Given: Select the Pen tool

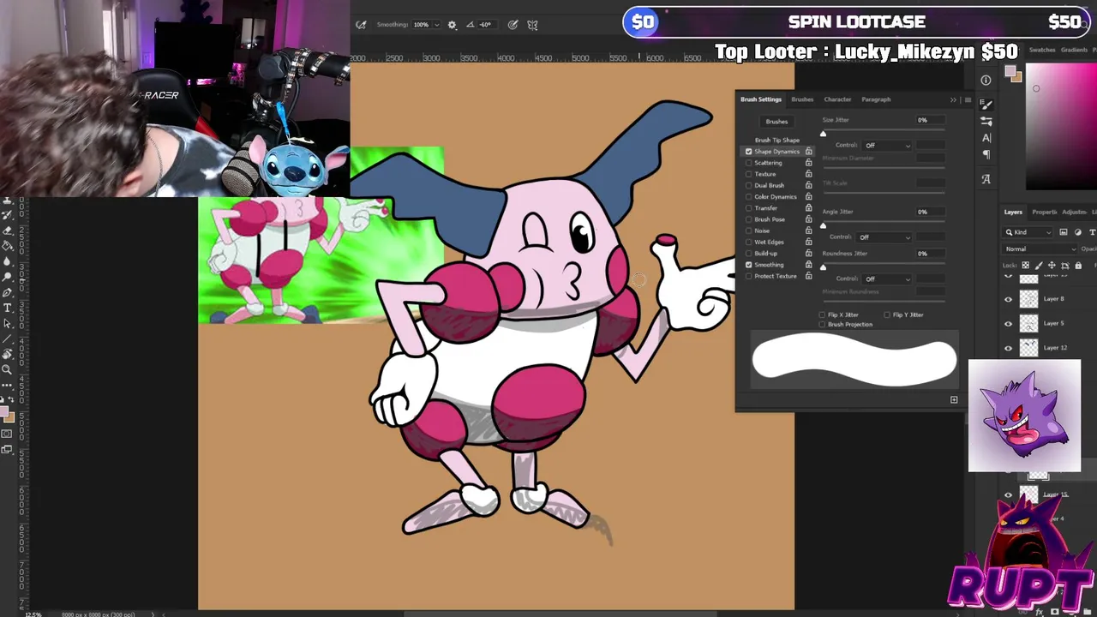Looking at the screenshot, I should tap(8, 292).
